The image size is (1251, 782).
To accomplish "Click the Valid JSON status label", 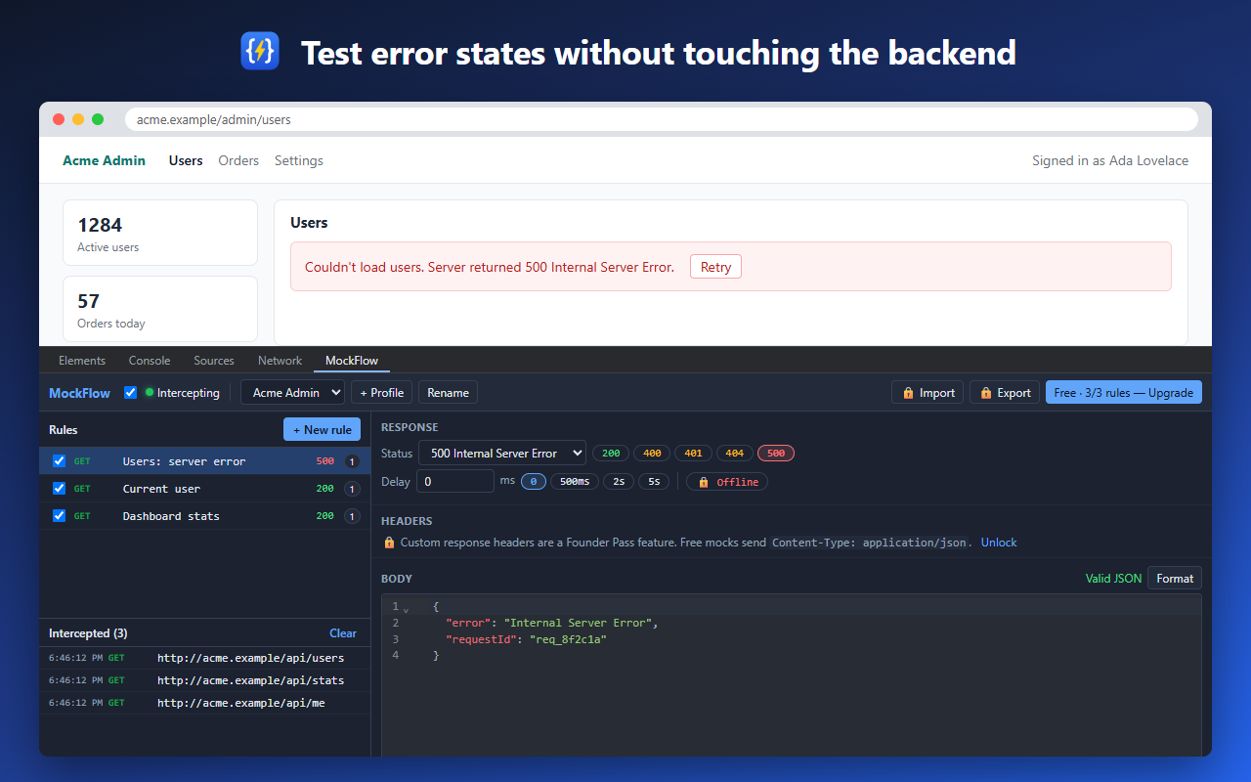I will (x=1113, y=579).
